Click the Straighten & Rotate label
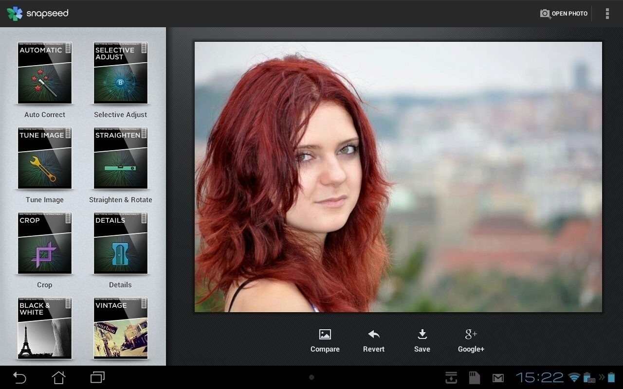 tap(121, 200)
